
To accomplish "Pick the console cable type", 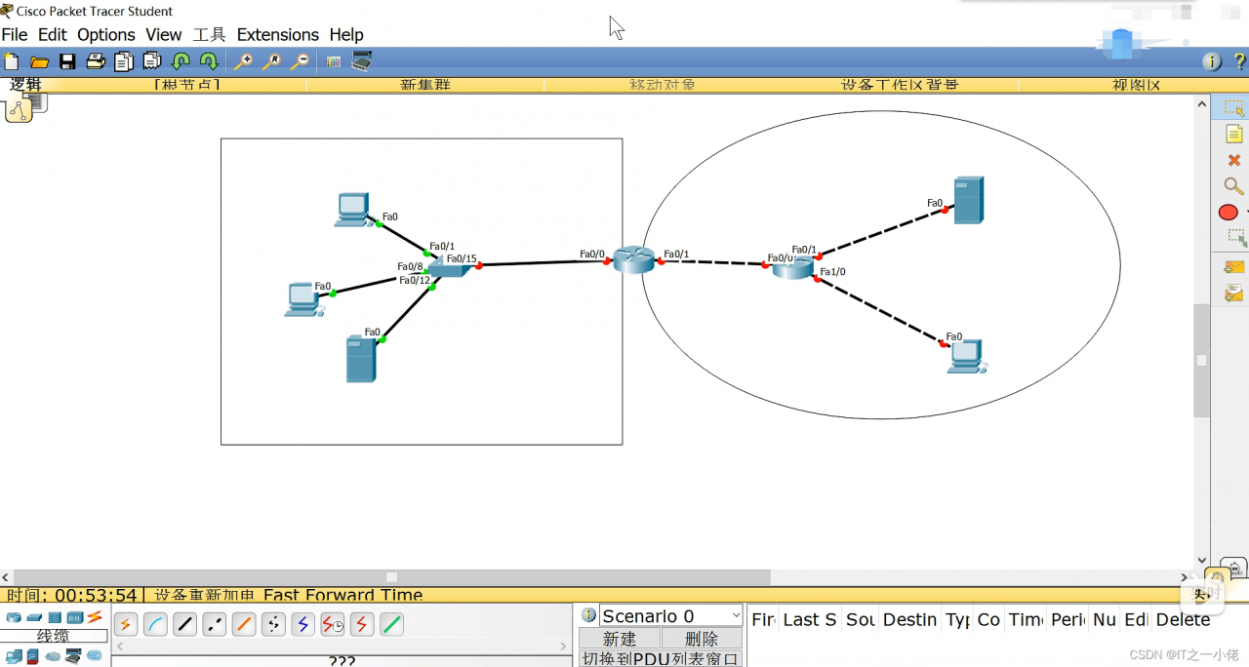I will tap(155, 625).
